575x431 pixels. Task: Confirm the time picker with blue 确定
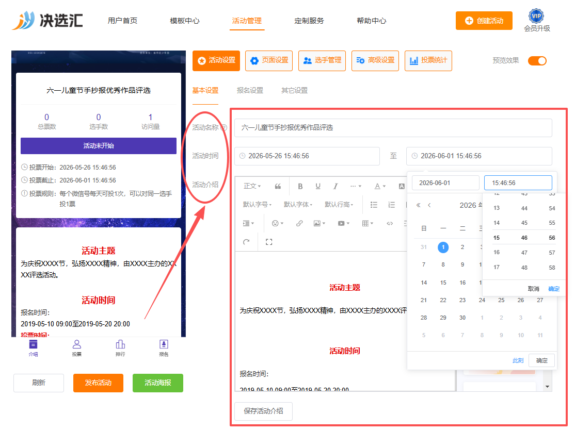pos(554,289)
